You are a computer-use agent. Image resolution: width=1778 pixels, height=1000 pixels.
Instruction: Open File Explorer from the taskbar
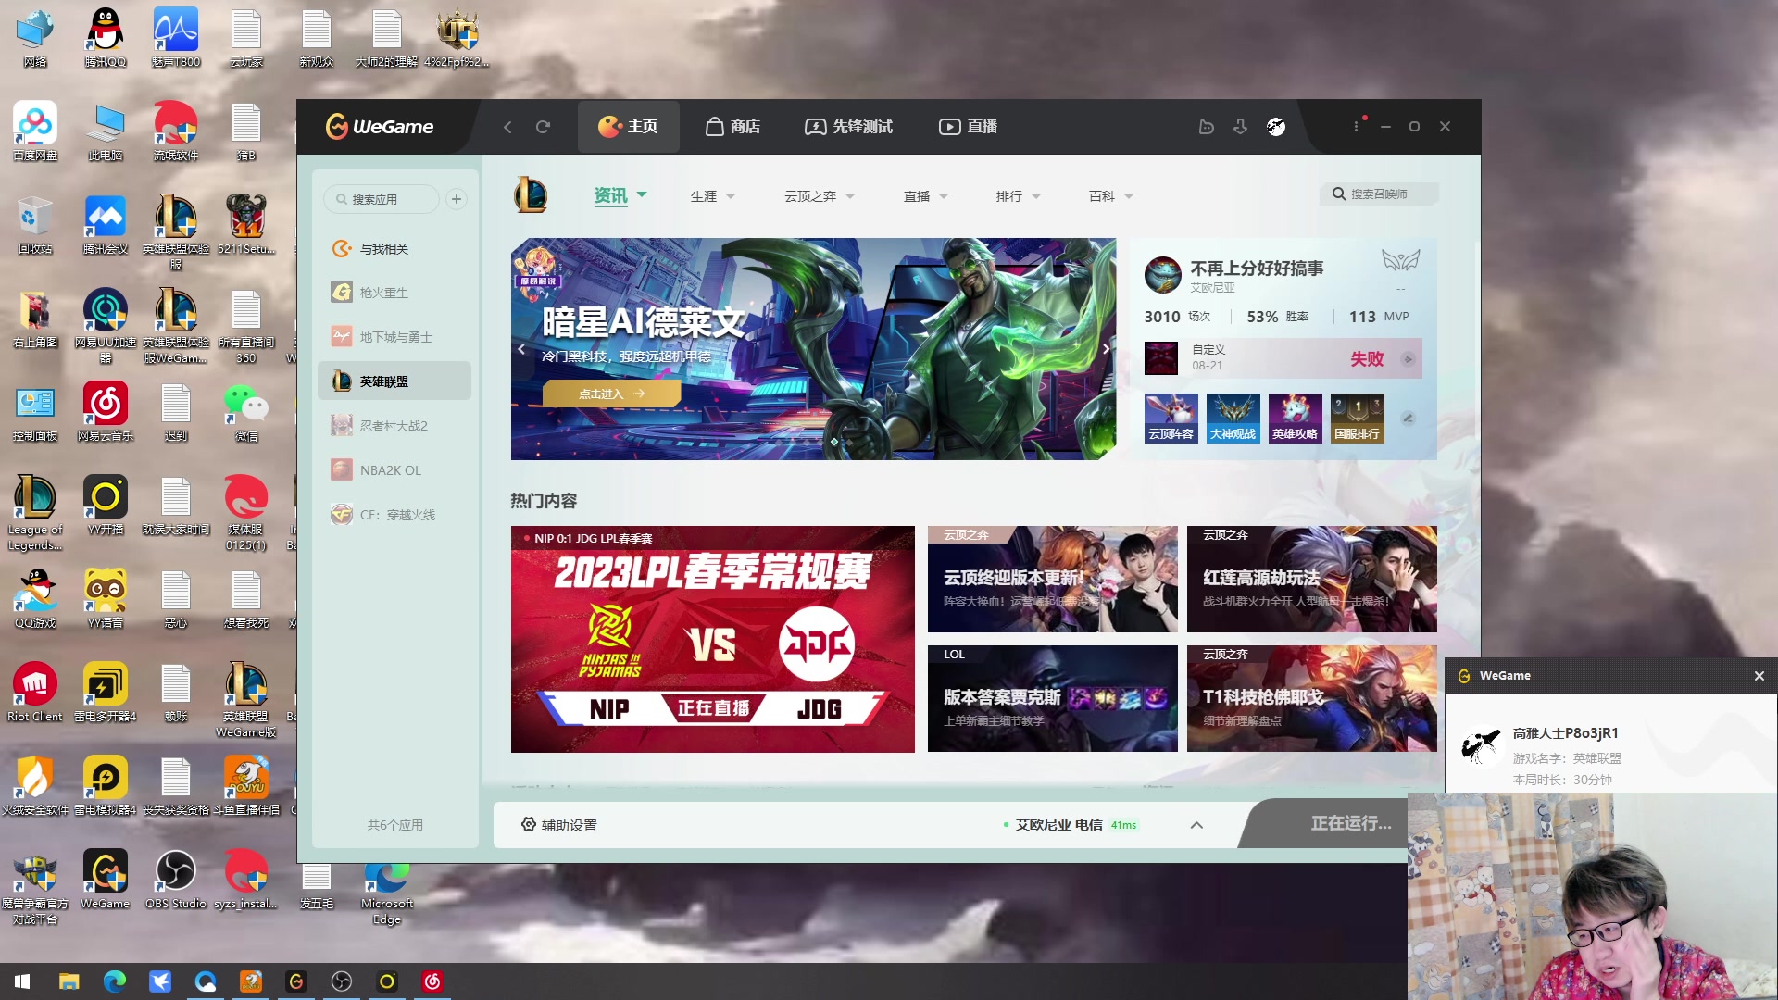(69, 981)
